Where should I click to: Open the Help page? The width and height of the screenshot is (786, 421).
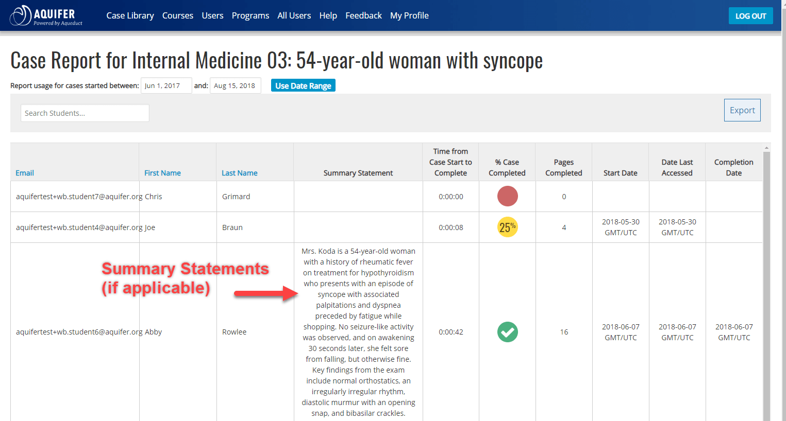pyautogui.click(x=328, y=15)
